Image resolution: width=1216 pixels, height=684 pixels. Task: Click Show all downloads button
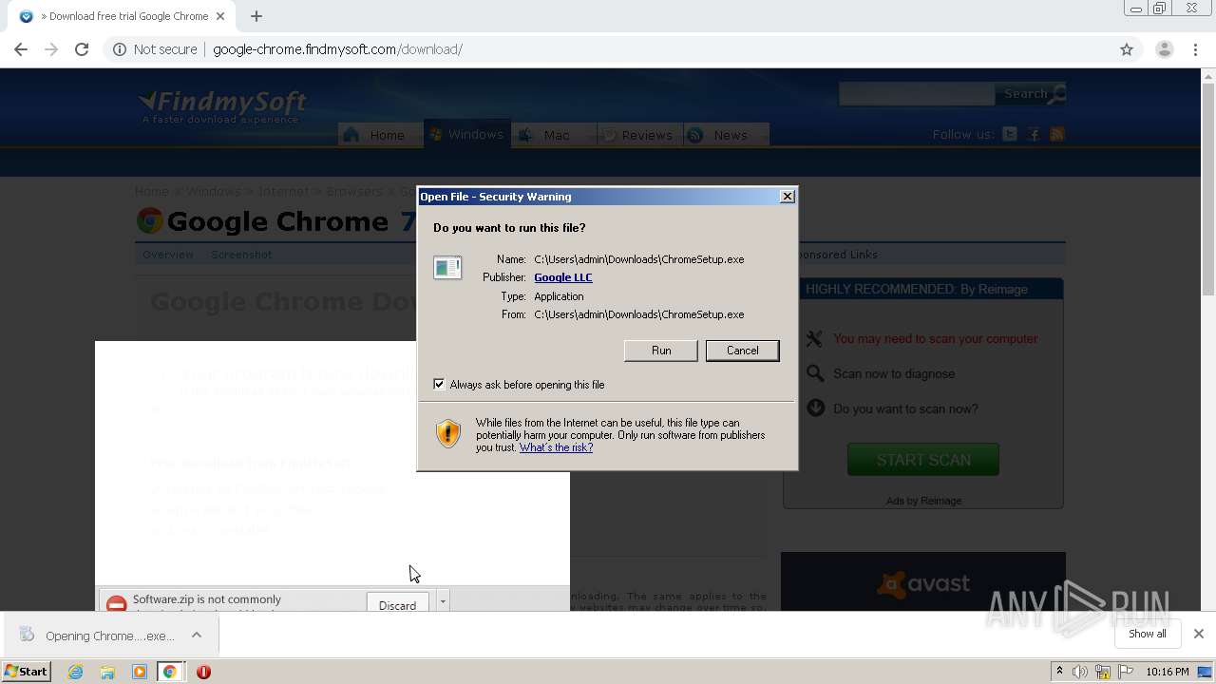(1147, 634)
